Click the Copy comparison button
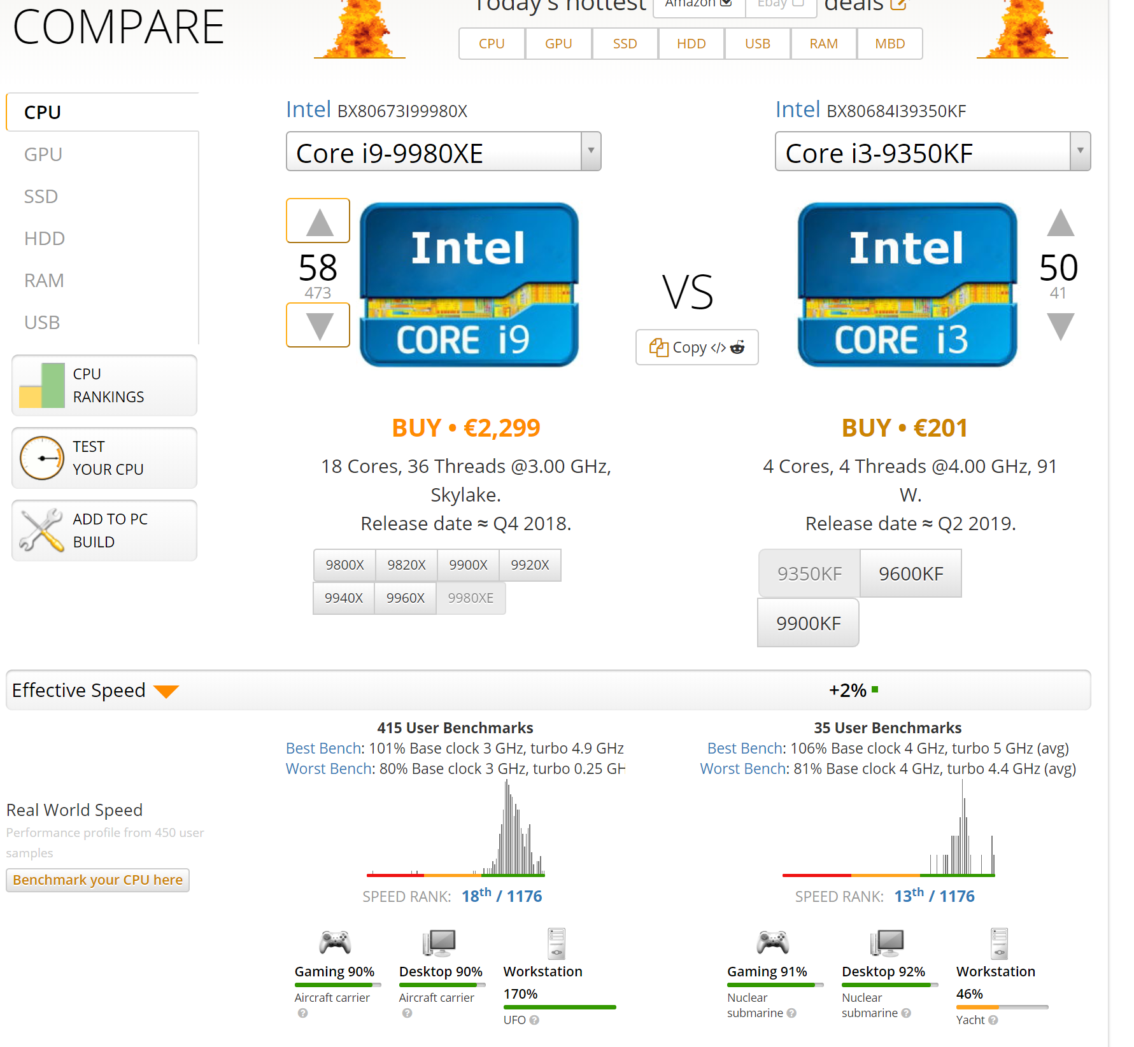The image size is (1134, 1047). 697,348
